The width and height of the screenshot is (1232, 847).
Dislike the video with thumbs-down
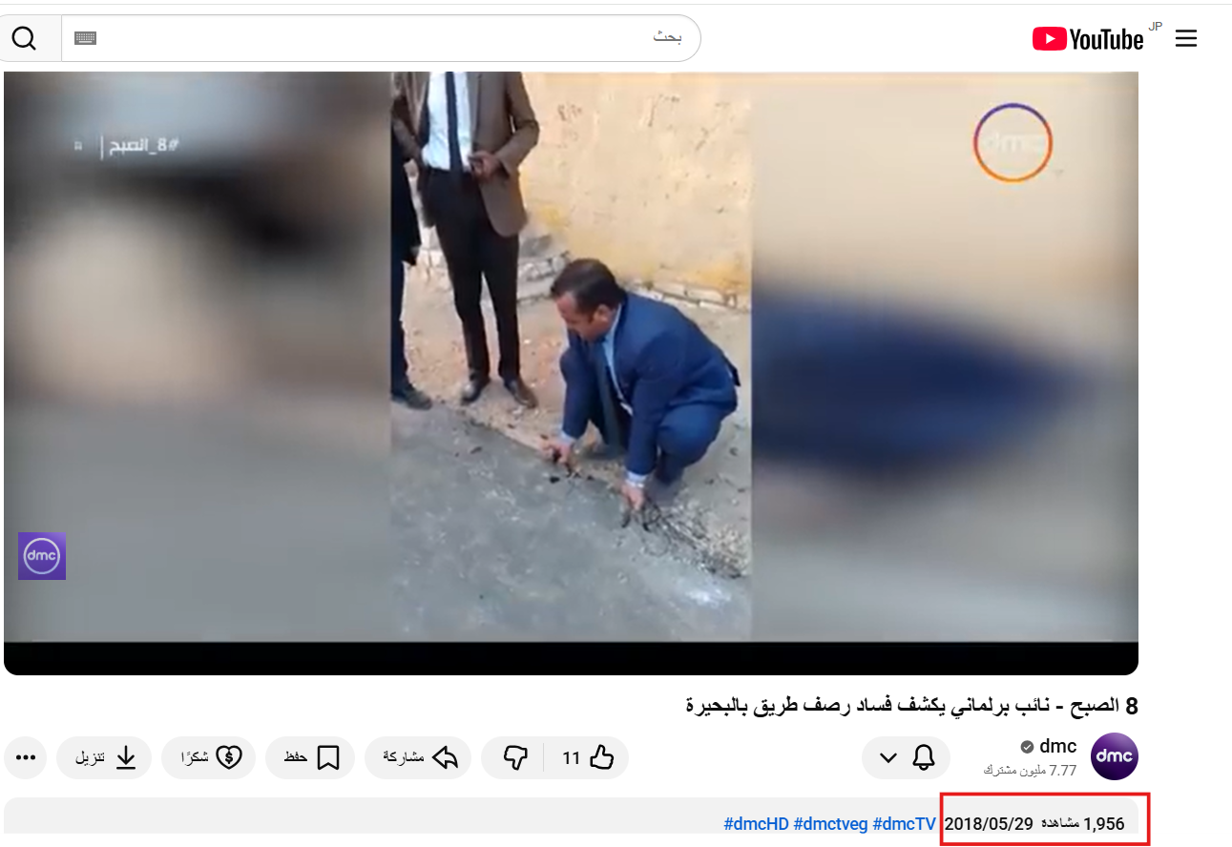click(x=515, y=758)
